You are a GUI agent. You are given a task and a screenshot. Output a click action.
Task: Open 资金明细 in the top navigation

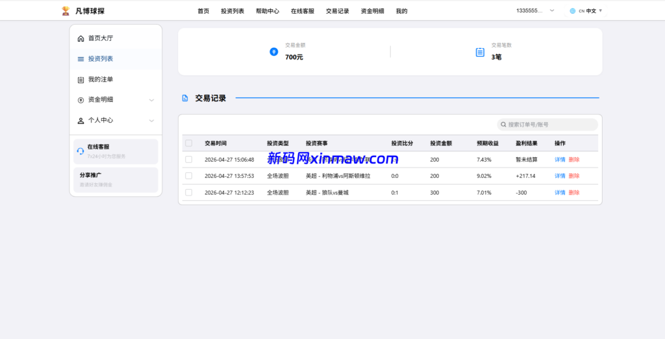[x=372, y=12]
